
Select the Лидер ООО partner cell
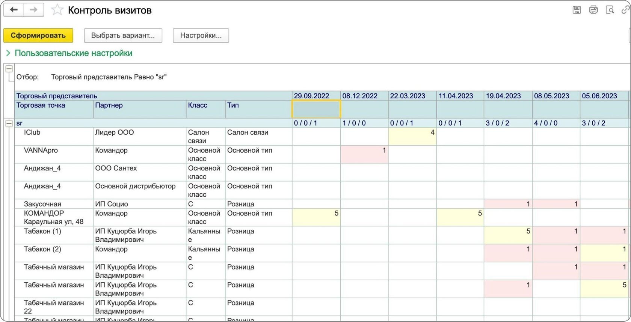click(140, 136)
